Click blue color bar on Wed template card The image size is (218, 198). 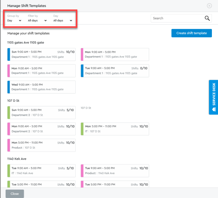[x=9, y=87]
